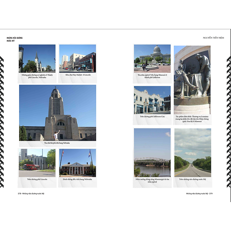
Task: Click the open highway road photo
Action: click(x=192, y=152)
